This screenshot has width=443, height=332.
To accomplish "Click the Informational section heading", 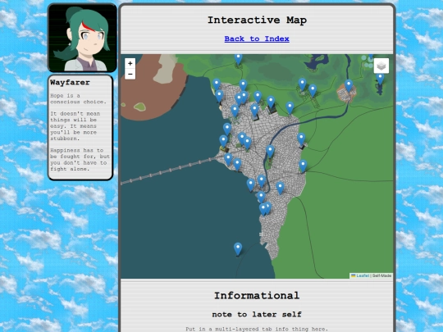I will point(257,296).
